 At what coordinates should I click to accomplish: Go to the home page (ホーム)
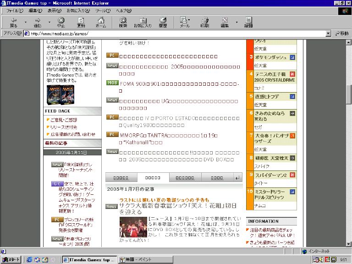[101, 22]
